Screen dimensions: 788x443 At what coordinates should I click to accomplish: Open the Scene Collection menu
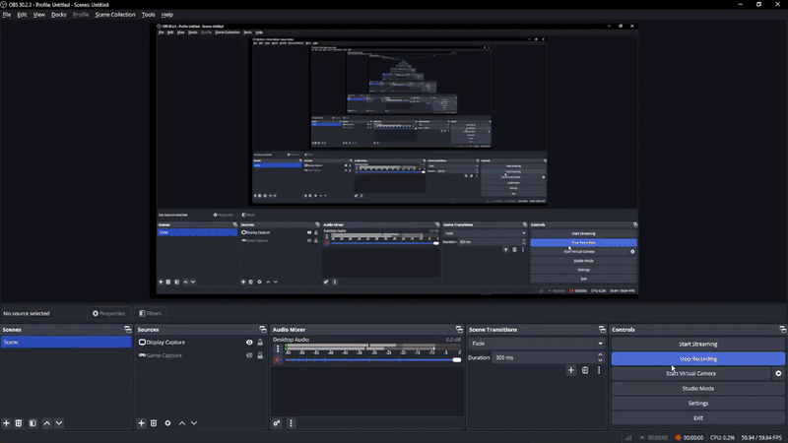(115, 15)
